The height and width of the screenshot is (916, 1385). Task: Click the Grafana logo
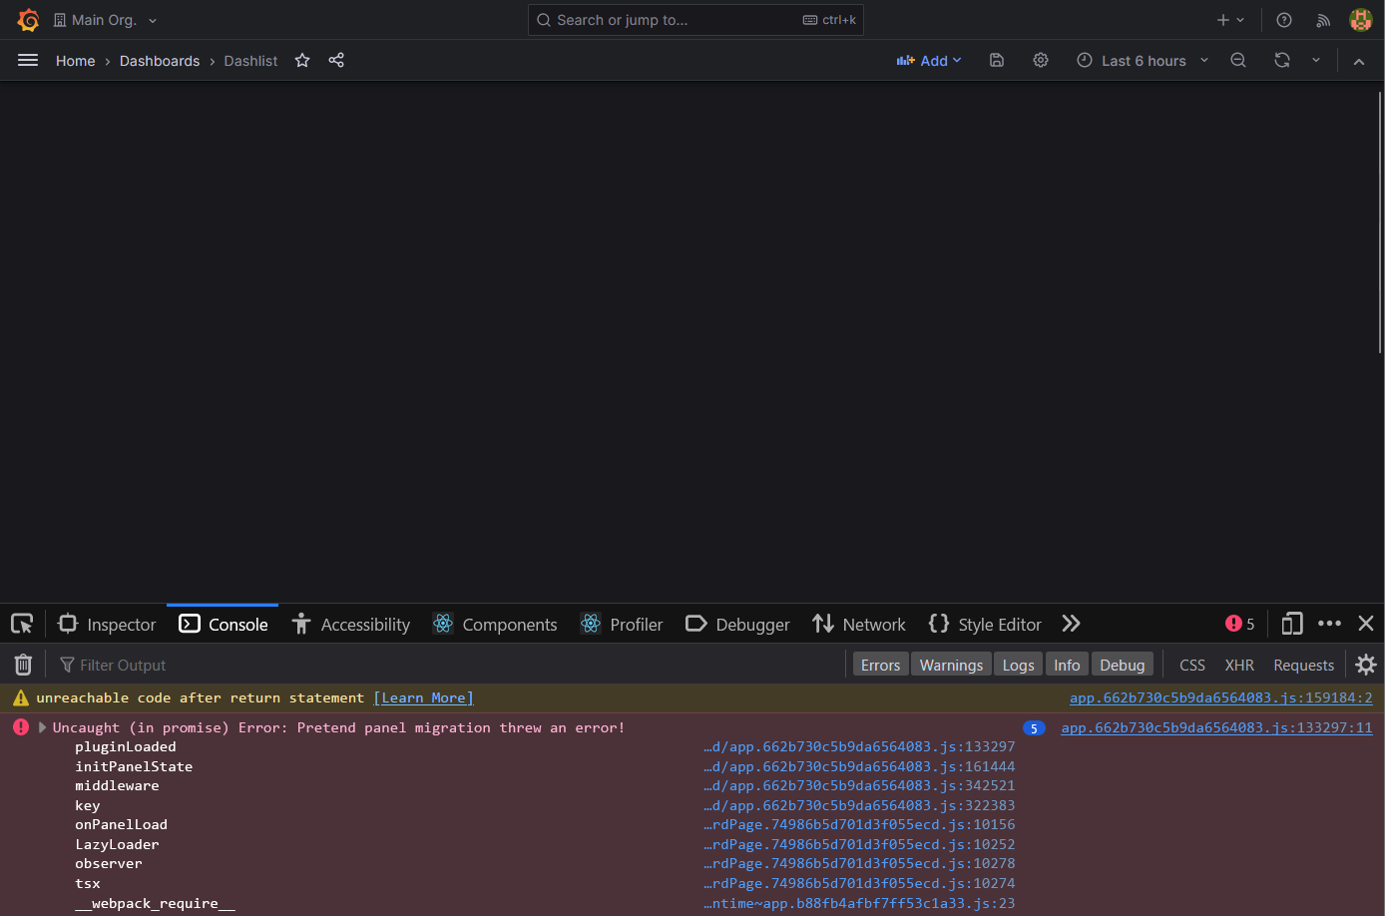pyautogui.click(x=27, y=19)
